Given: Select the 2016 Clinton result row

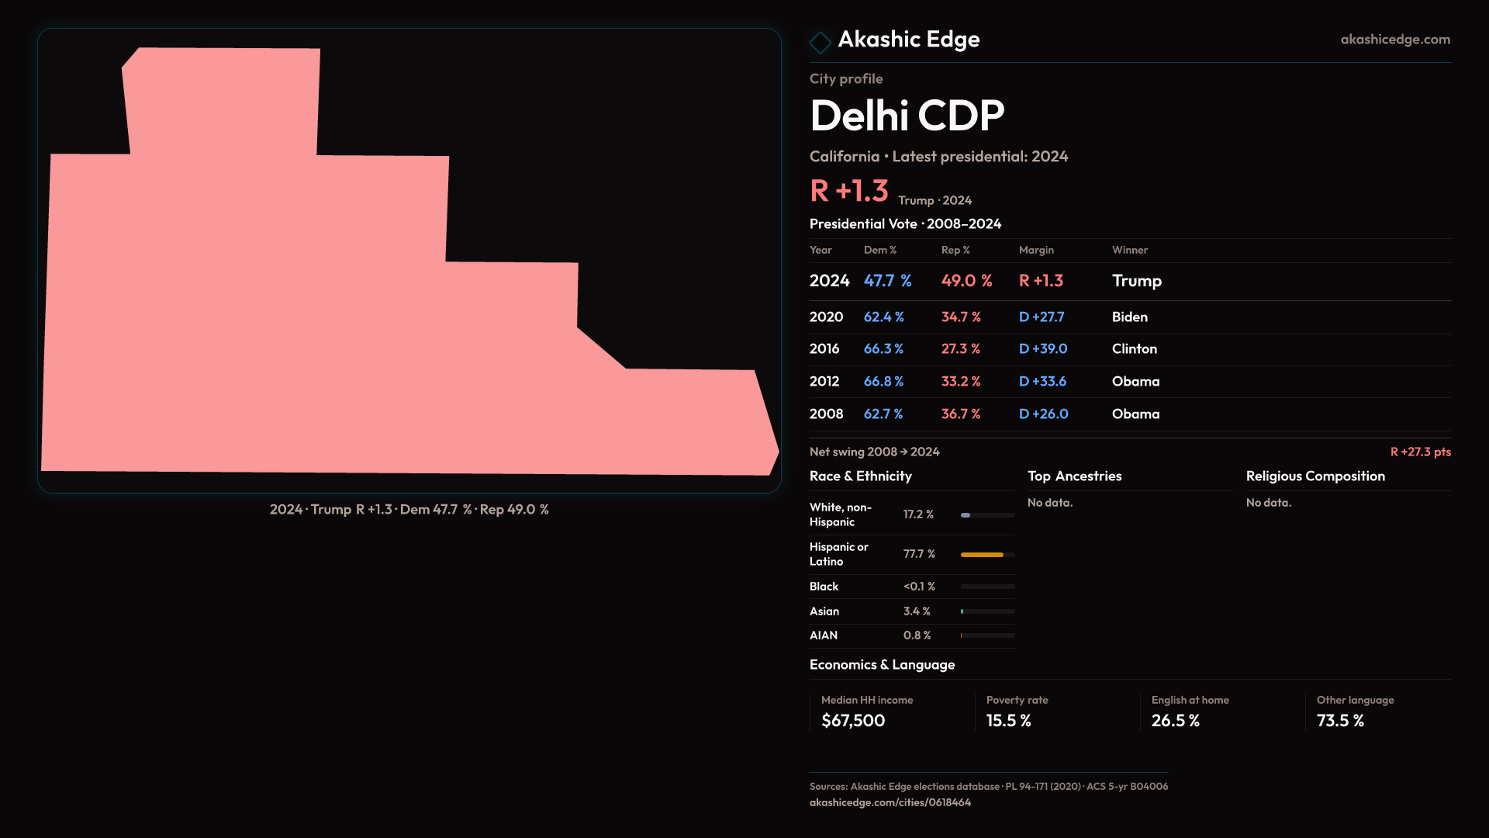Looking at the screenshot, I should click(x=1129, y=349).
